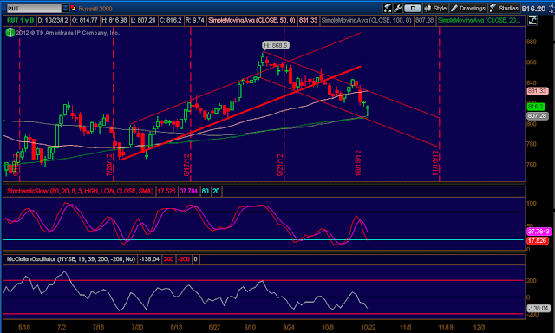This screenshot has width=555, height=333.
Task: Click the Russell 2000 title label
Action: click(95, 9)
